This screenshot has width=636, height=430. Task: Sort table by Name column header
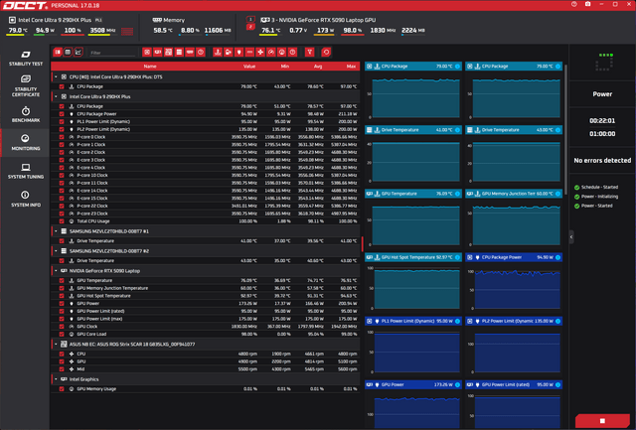[150, 67]
